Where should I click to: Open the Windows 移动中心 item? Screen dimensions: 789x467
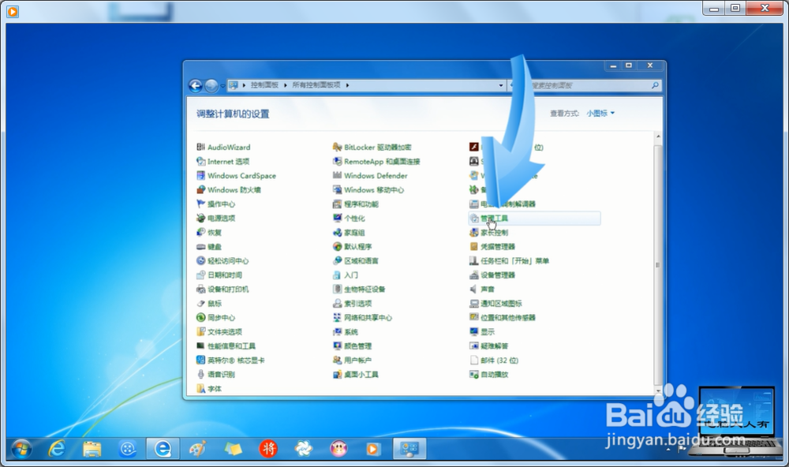tap(368, 189)
